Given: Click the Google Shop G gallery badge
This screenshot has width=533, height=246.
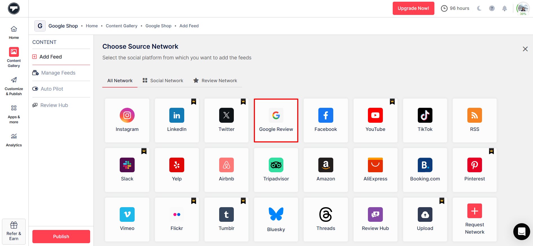Looking at the screenshot, I should click(40, 26).
